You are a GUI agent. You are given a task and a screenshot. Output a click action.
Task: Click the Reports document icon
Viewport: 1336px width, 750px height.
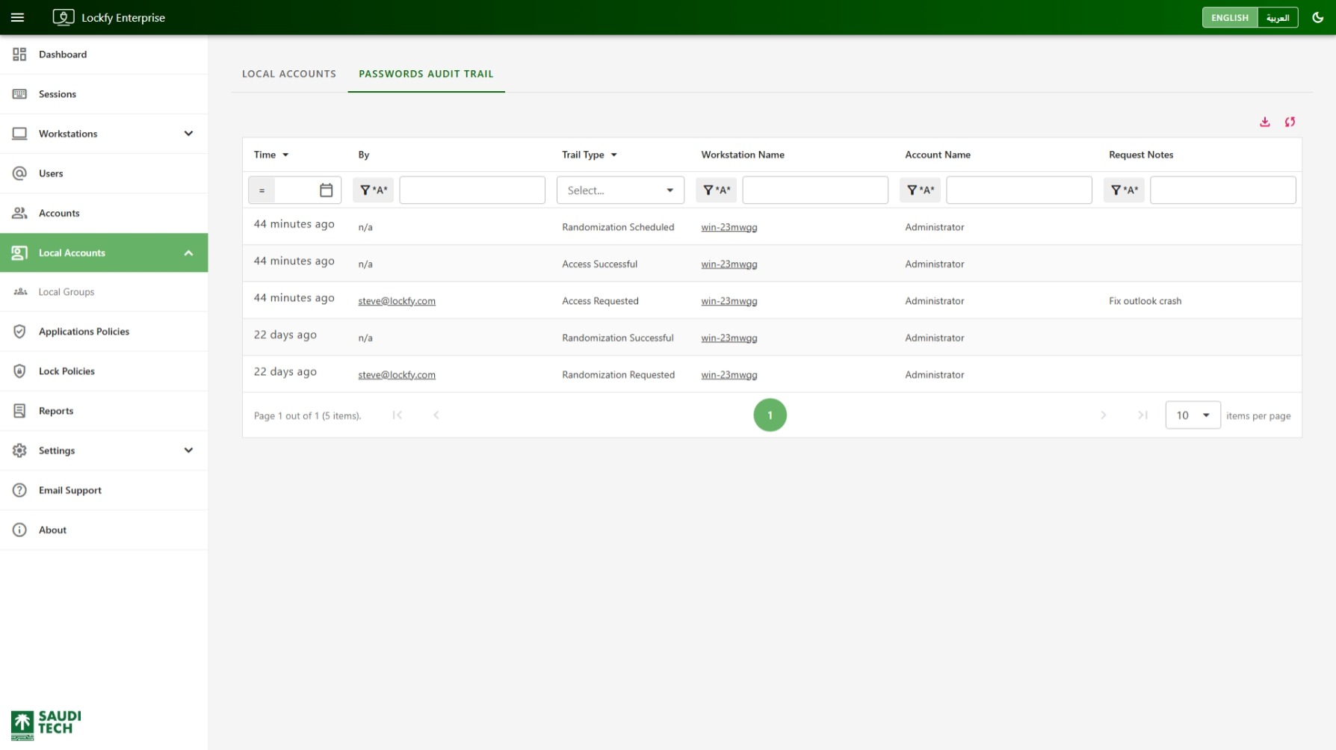coord(19,411)
